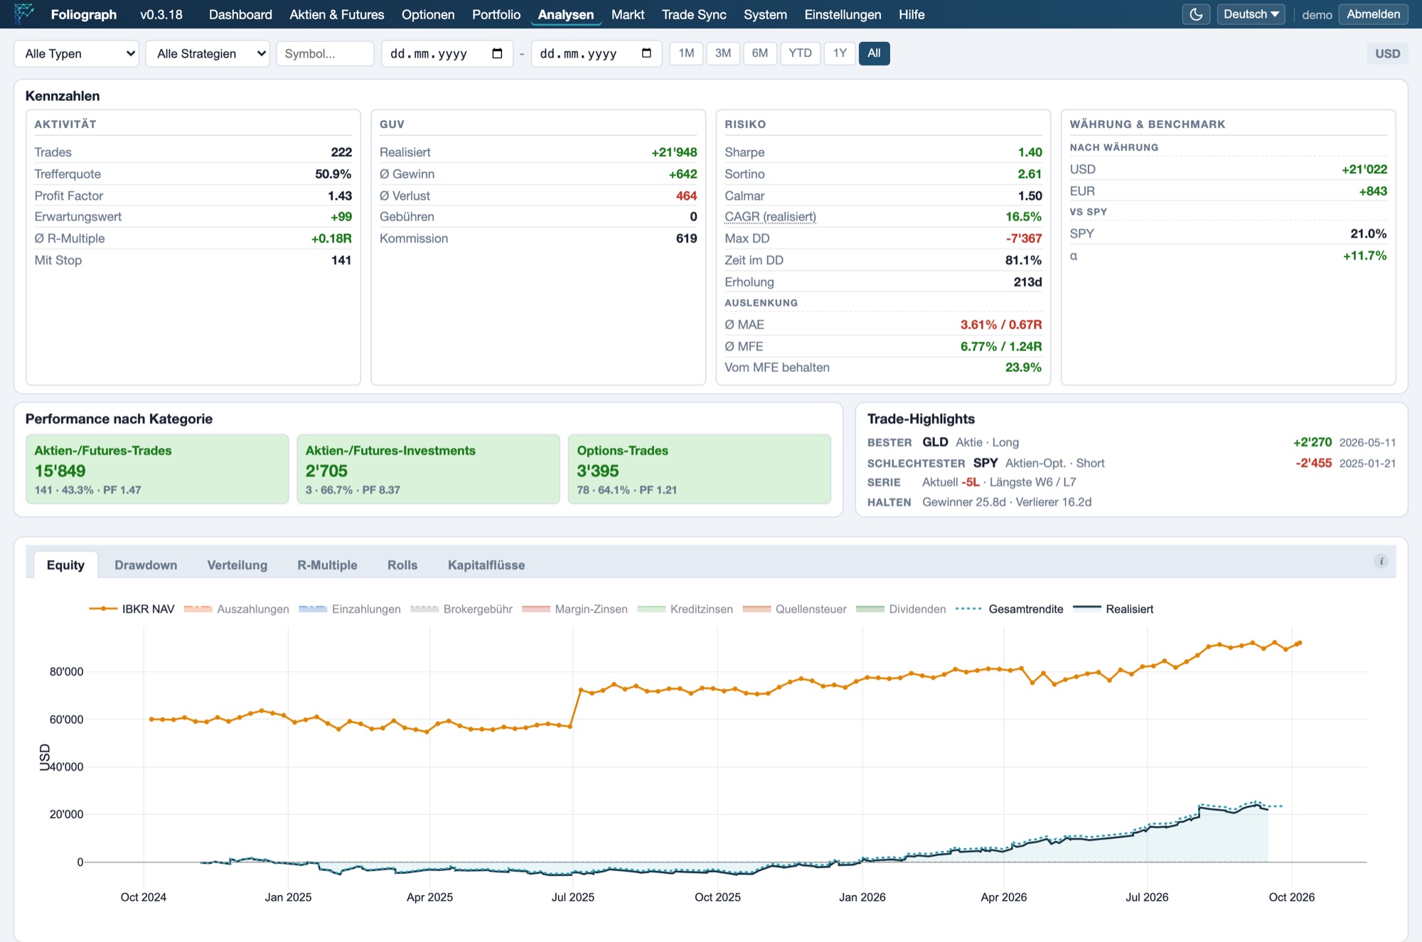Screen dimensions: 1422x942
Task: Switch to the Drawdown tab
Action: (x=146, y=565)
